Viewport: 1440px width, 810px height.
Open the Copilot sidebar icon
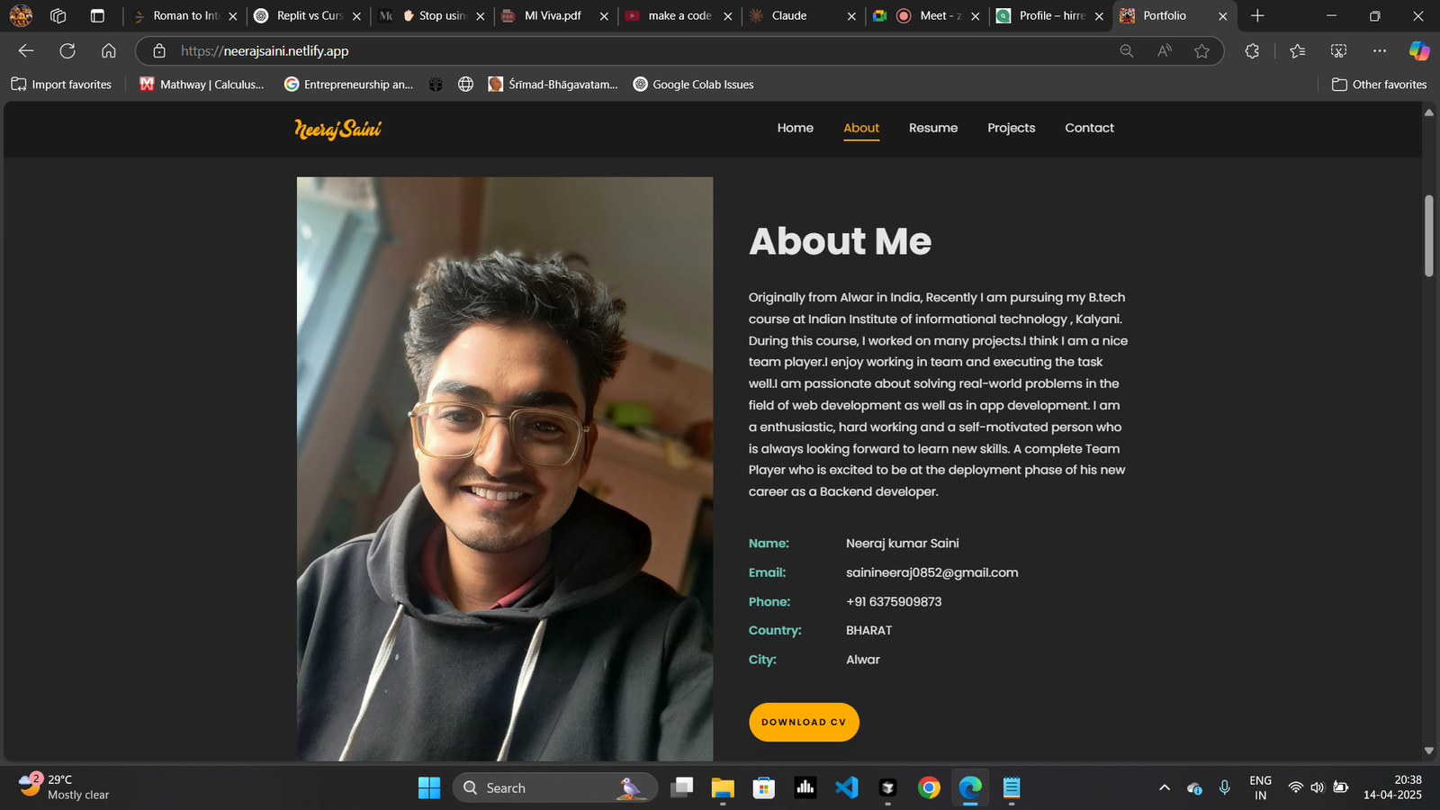[1418, 51]
